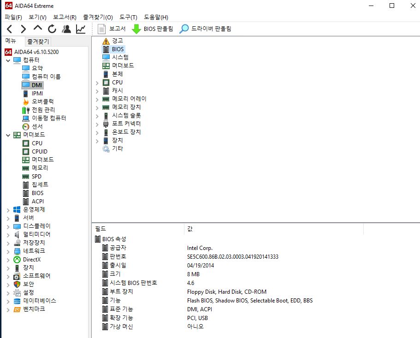Expand the 포트 커넥터 item
This screenshot has height=338, width=420.
97,125
